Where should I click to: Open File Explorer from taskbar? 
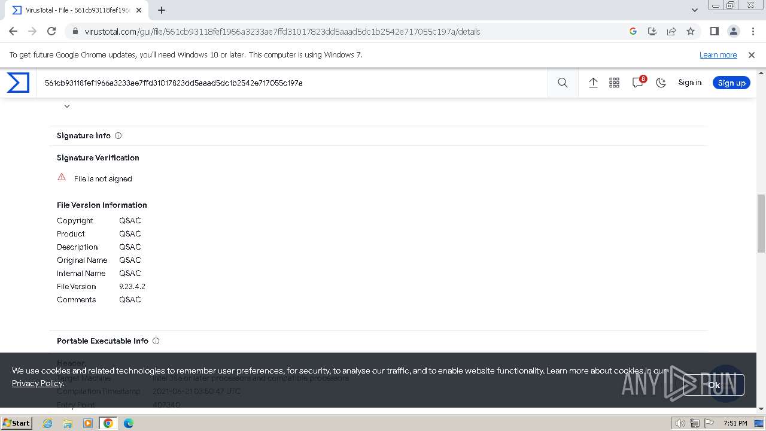68,423
